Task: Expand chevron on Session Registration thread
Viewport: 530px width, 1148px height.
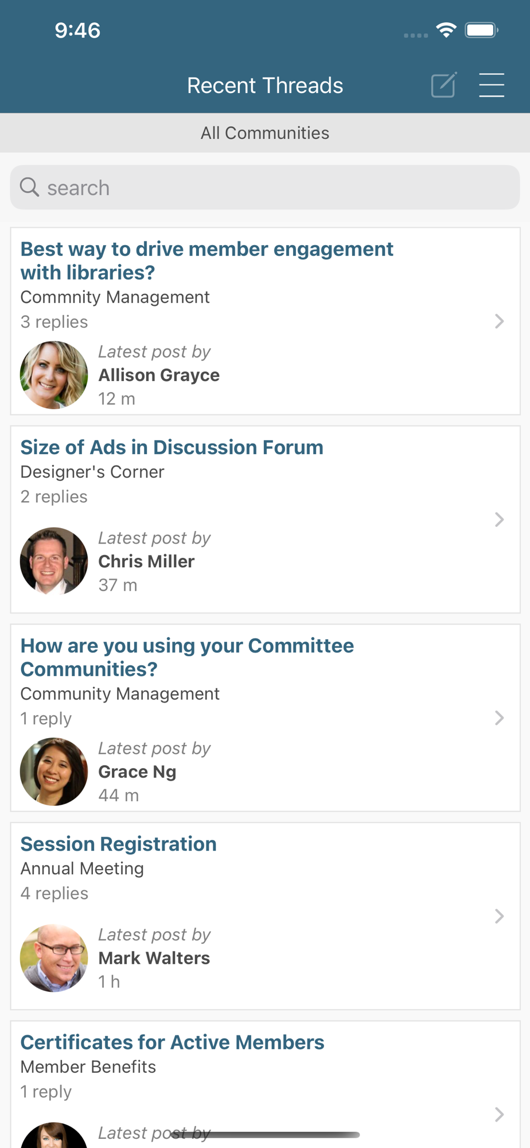Action: coord(499,916)
